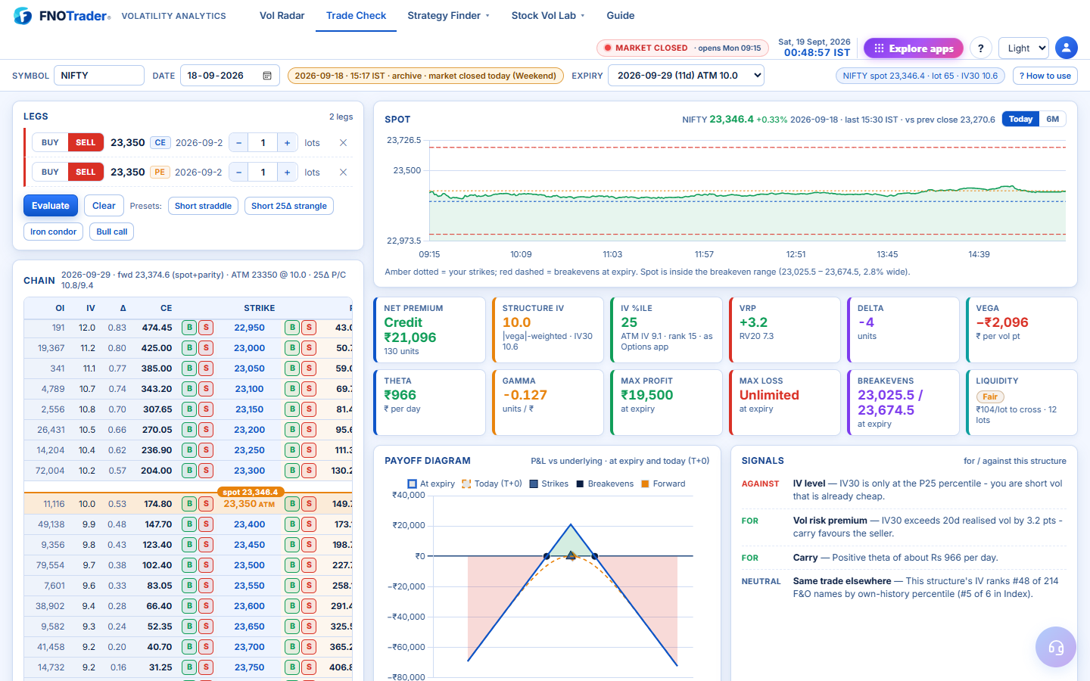Open the expiry dropdown

coord(686,76)
